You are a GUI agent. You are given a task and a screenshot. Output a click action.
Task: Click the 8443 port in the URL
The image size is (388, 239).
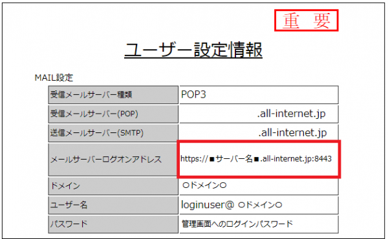(x=323, y=159)
